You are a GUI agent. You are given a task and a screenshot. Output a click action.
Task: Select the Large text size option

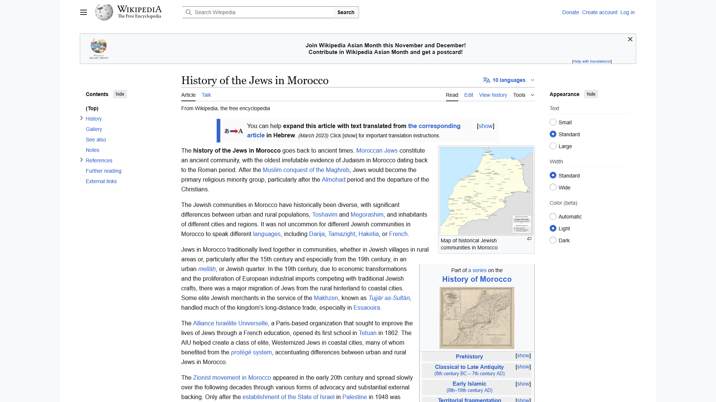click(x=553, y=146)
